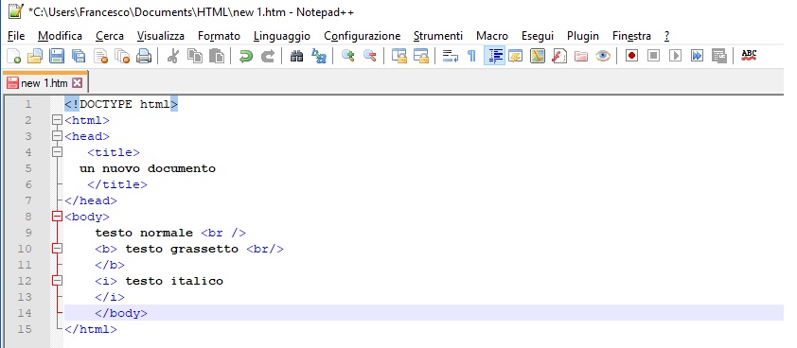Click the Redo arrow icon
This screenshot has width=797, height=348.
tap(267, 56)
